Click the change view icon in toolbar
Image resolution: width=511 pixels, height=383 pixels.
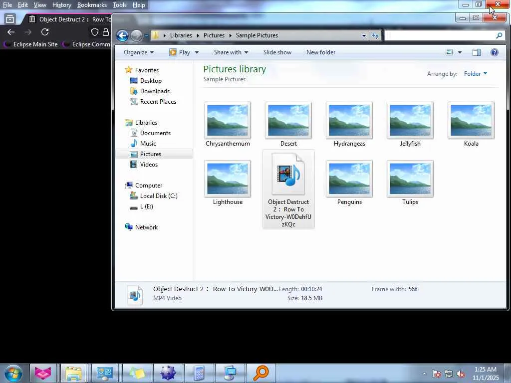[449, 52]
